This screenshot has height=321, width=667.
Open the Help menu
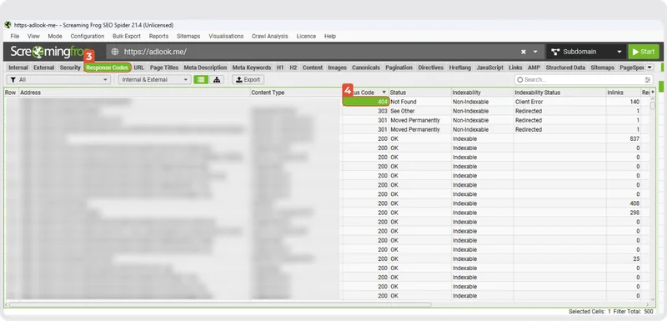329,36
